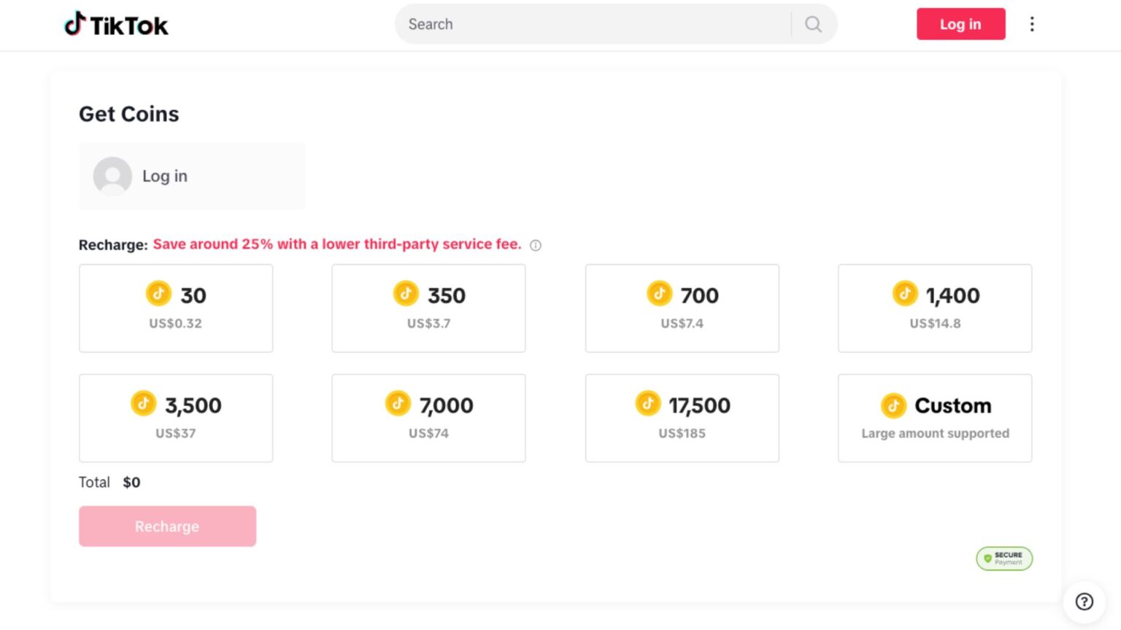Click the 17,500 coins amount label

(x=699, y=405)
